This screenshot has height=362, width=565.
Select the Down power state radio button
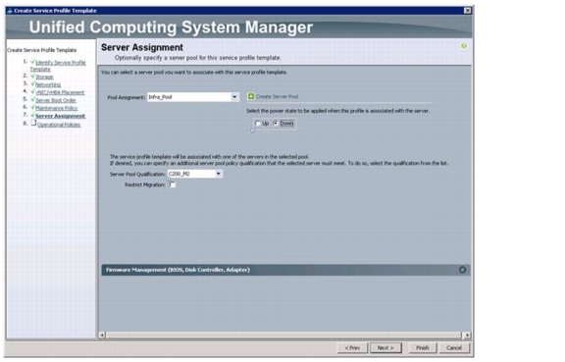(276, 124)
